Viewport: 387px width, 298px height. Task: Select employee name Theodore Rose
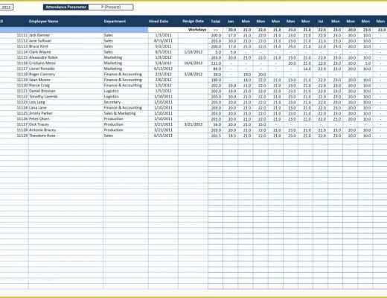point(42,136)
